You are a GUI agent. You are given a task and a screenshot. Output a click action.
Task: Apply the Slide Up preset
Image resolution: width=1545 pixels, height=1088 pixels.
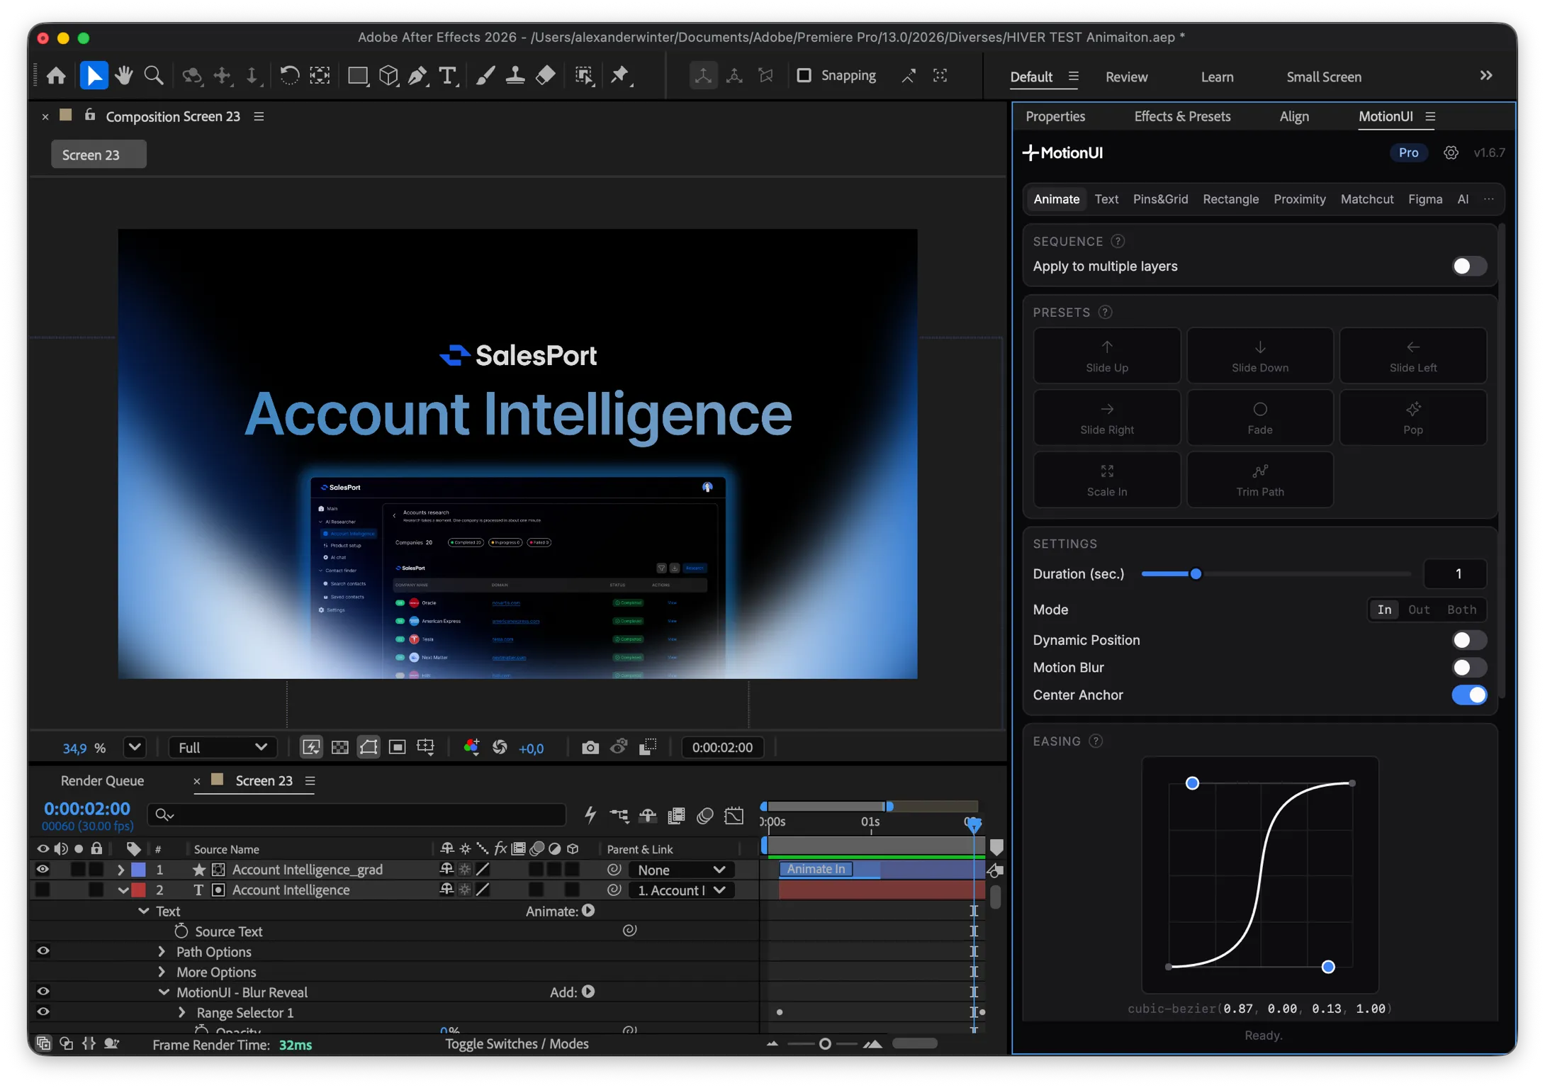[1106, 356]
